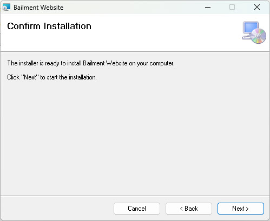Click the CD disc in the banner image

(259, 36)
